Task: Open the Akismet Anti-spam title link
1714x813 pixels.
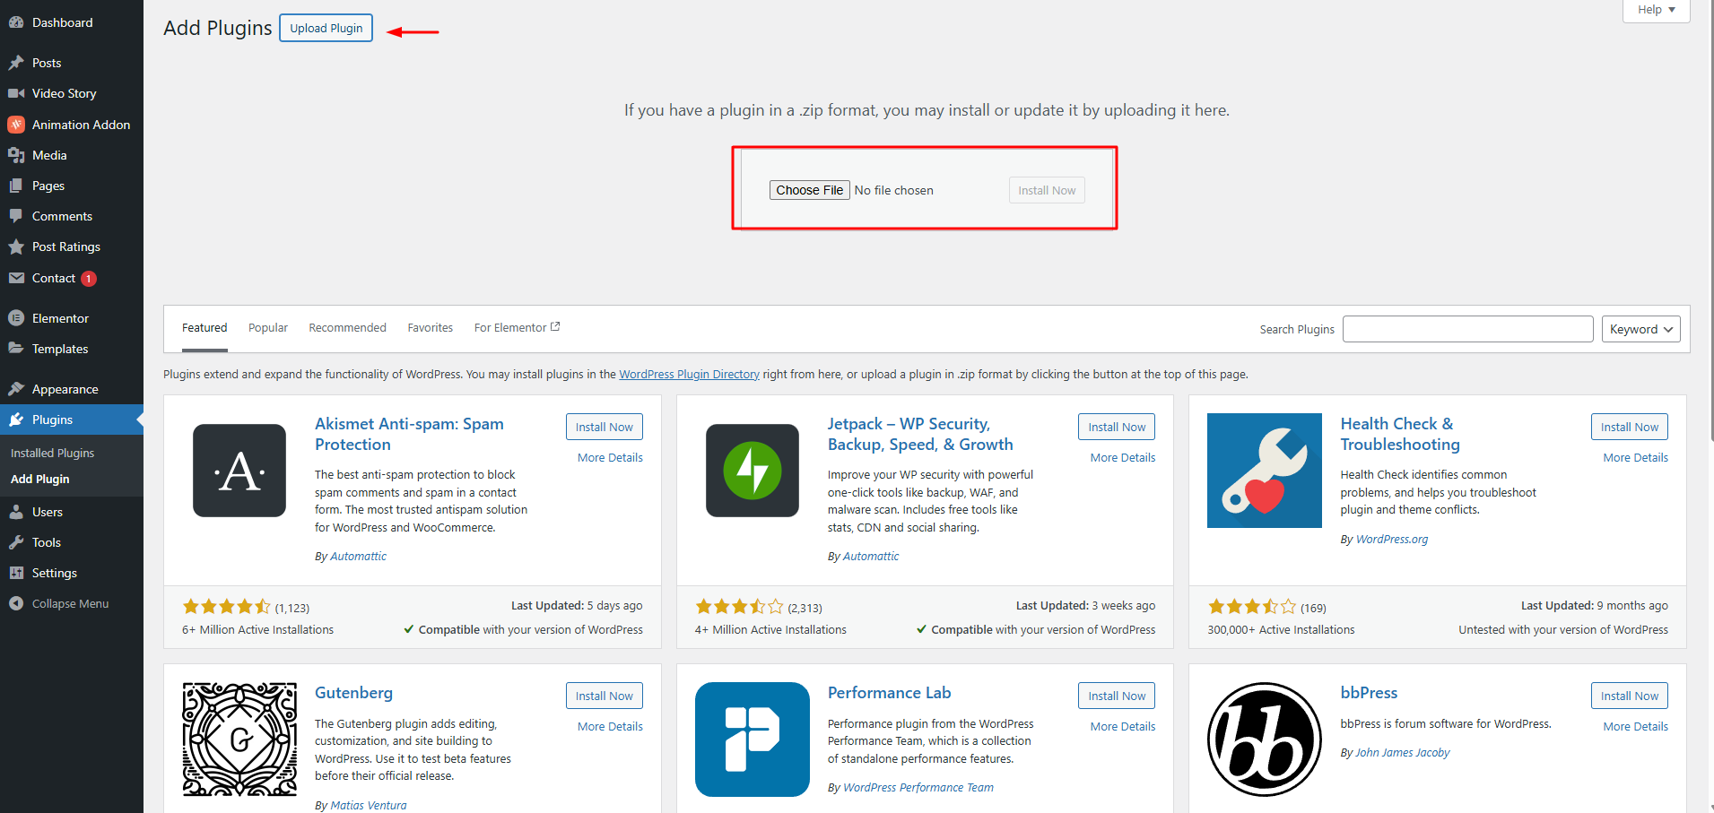Action: [x=409, y=434]
